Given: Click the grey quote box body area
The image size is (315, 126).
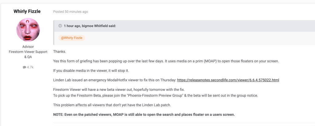Looking at the screenshot, I should pyautogui.click(x=184, y=38).
